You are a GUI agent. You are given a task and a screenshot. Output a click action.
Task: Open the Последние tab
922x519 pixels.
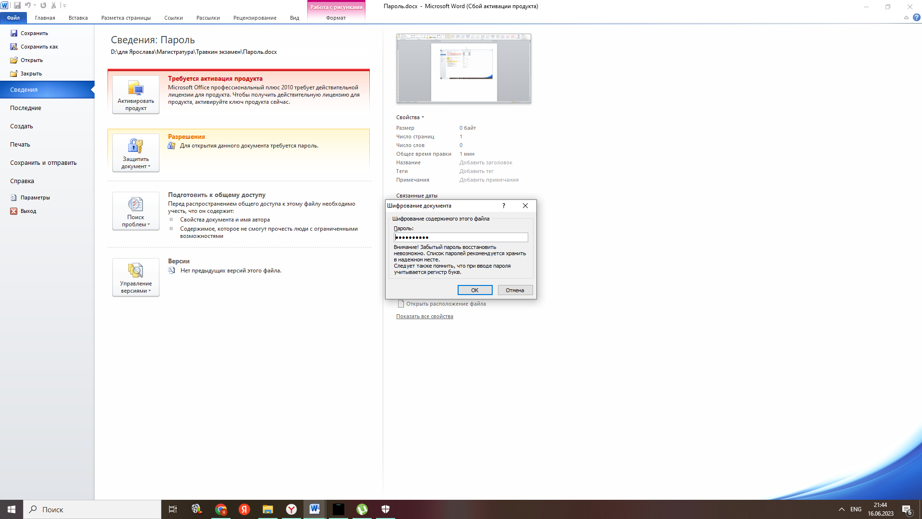pos(47,108)
